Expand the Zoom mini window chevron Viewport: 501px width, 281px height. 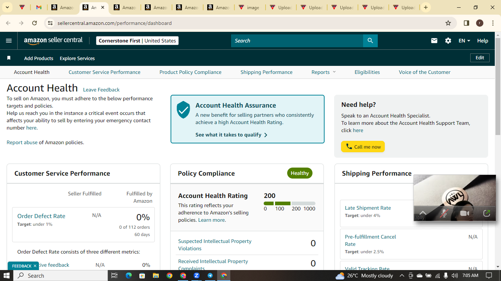click(423, 213)
